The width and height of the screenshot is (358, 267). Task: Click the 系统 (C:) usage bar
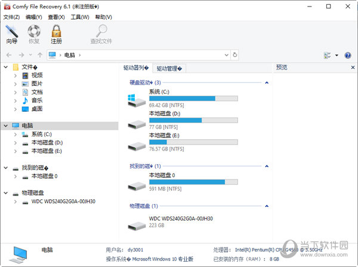[x=193, y=98]
